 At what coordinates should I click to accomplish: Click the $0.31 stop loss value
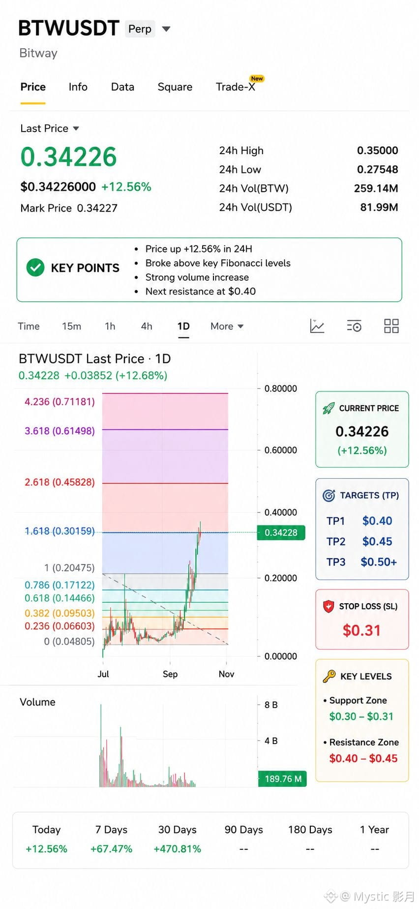pos(361,630)
